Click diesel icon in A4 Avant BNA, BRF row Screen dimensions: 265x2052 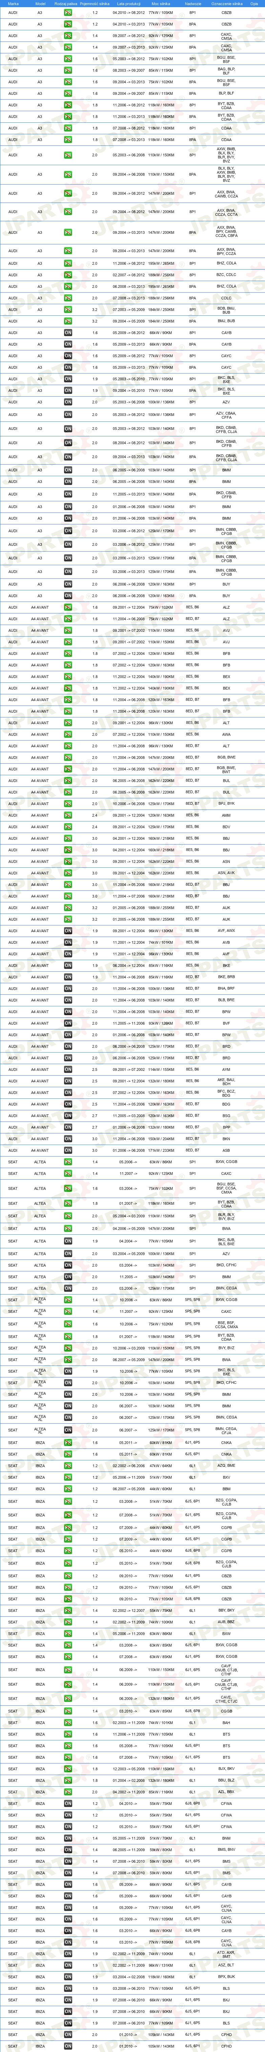click(x=67, y=989)
